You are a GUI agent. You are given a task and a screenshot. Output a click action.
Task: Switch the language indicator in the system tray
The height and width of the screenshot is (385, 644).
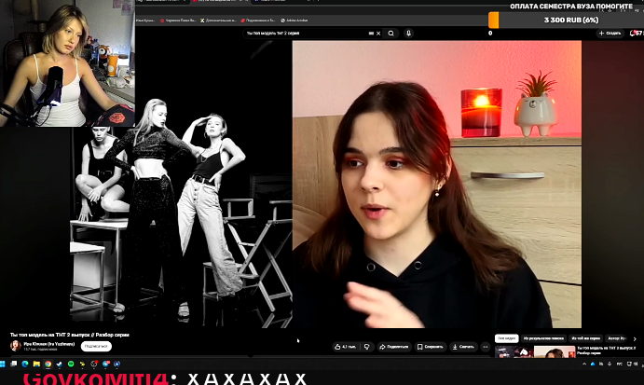point(620,364)
